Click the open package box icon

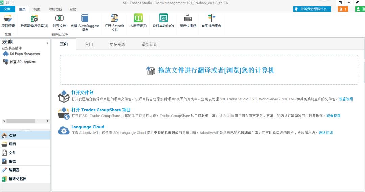point(64,97)
